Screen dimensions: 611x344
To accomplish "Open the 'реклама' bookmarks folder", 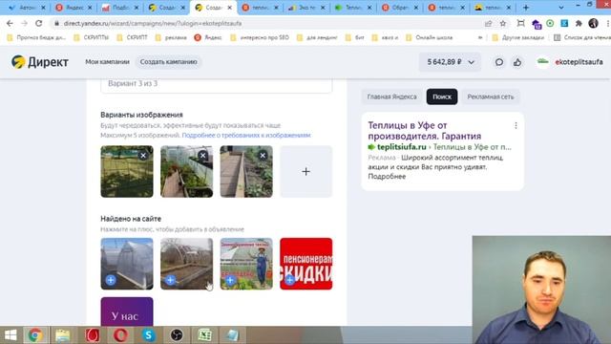I will click(x=171, y=37).
